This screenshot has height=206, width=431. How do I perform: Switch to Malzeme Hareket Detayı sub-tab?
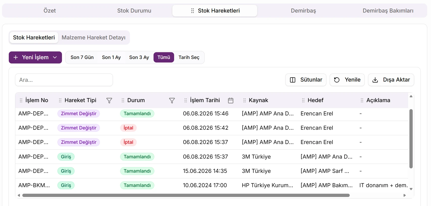(x=94, y=37)
